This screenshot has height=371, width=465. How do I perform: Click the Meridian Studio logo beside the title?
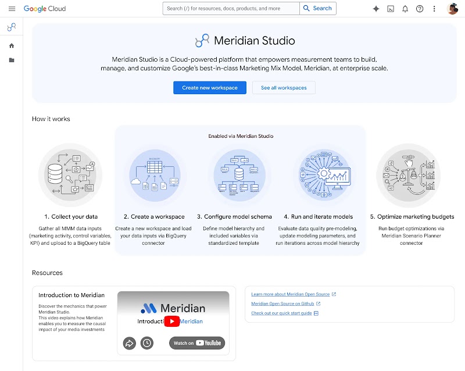click(202, 41)
